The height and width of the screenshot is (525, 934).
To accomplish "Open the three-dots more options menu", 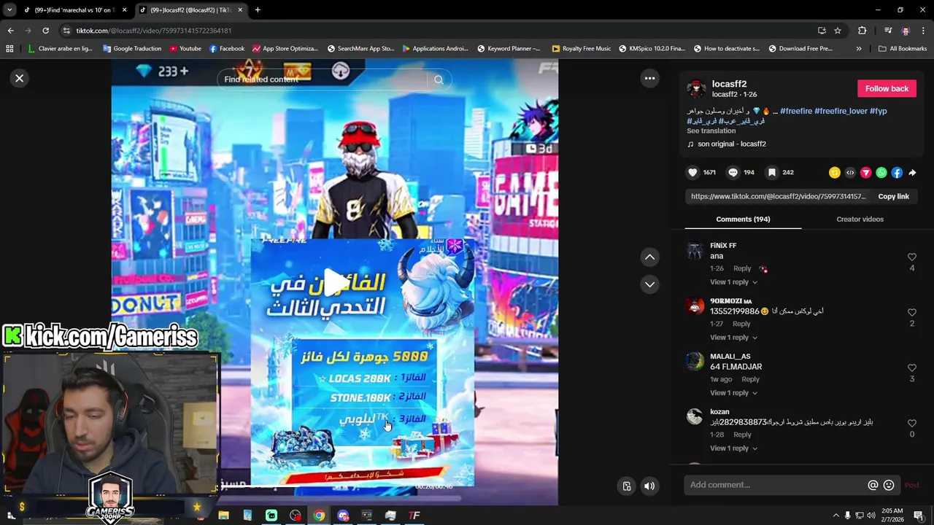I will point(649,78).
